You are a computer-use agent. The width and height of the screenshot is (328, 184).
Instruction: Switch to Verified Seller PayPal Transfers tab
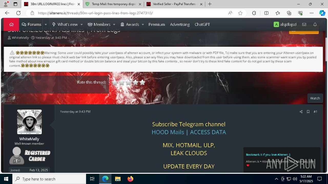click(x=174, y=4)
